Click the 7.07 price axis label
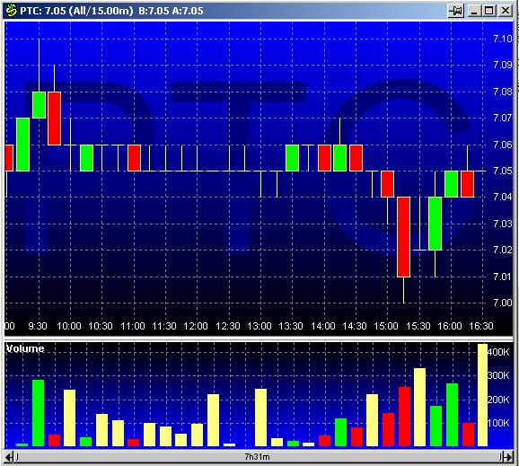Viewport: 519px width, 466px height. click(x=503, y=118)
